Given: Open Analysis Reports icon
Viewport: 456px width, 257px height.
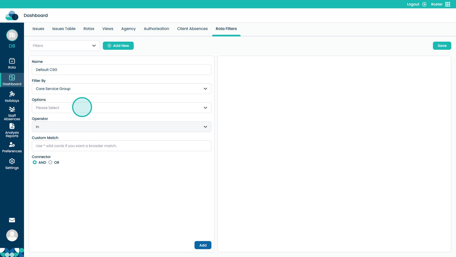Looking at the screenshot, I should (x=12, y=126).
